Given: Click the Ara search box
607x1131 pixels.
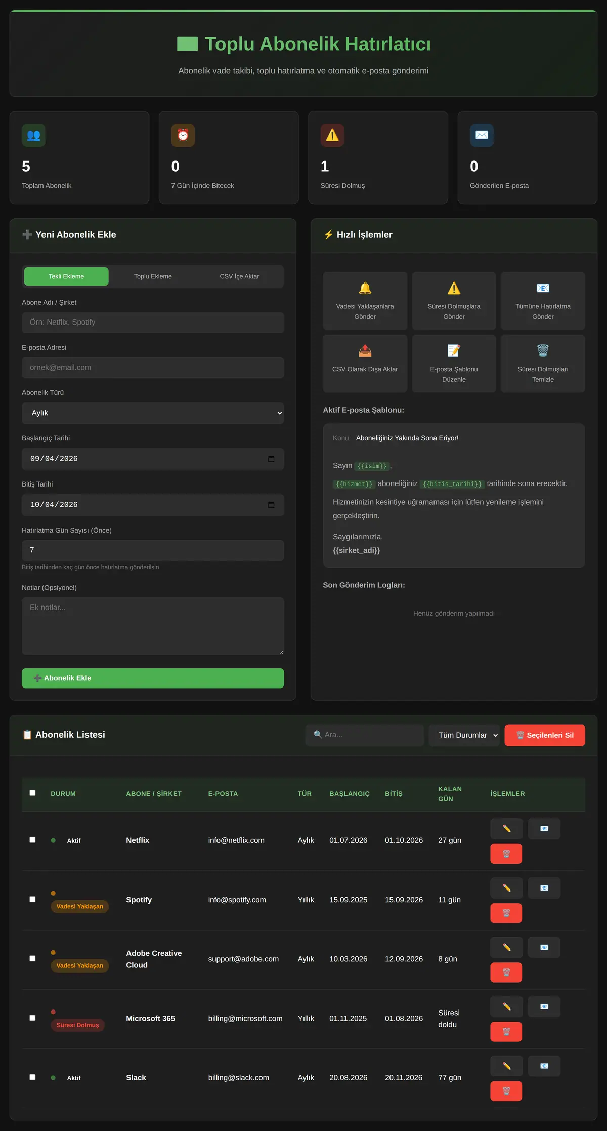Looking at the screenshot, I should click(x=365, y=735).
